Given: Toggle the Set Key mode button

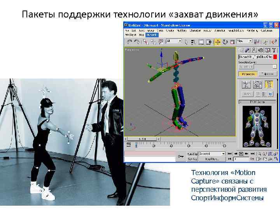Looking at the screenshot, I should point(192,159).
